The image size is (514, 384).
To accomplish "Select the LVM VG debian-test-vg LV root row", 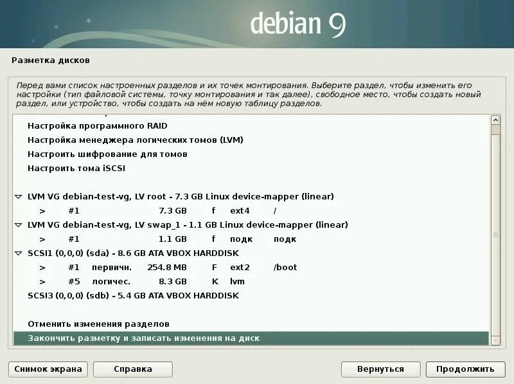I will [x=251, y=197].
